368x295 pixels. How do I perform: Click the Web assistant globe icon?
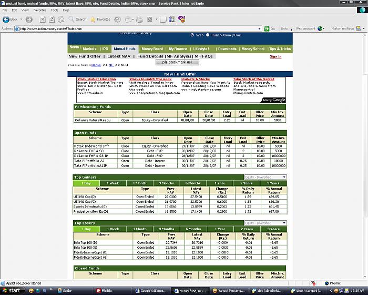click(320, 28)
